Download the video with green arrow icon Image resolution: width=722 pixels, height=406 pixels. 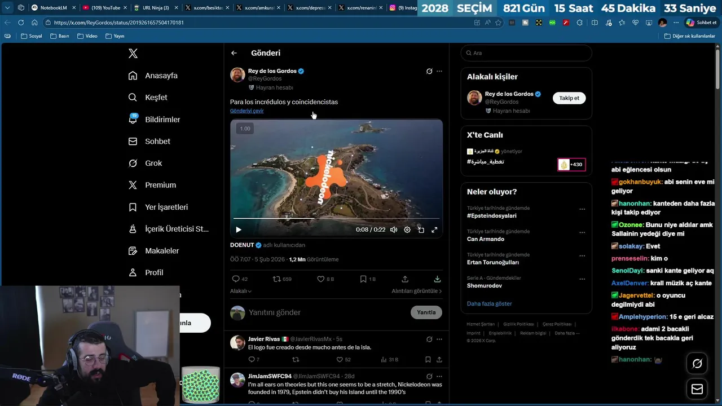[x=437, y=279]
